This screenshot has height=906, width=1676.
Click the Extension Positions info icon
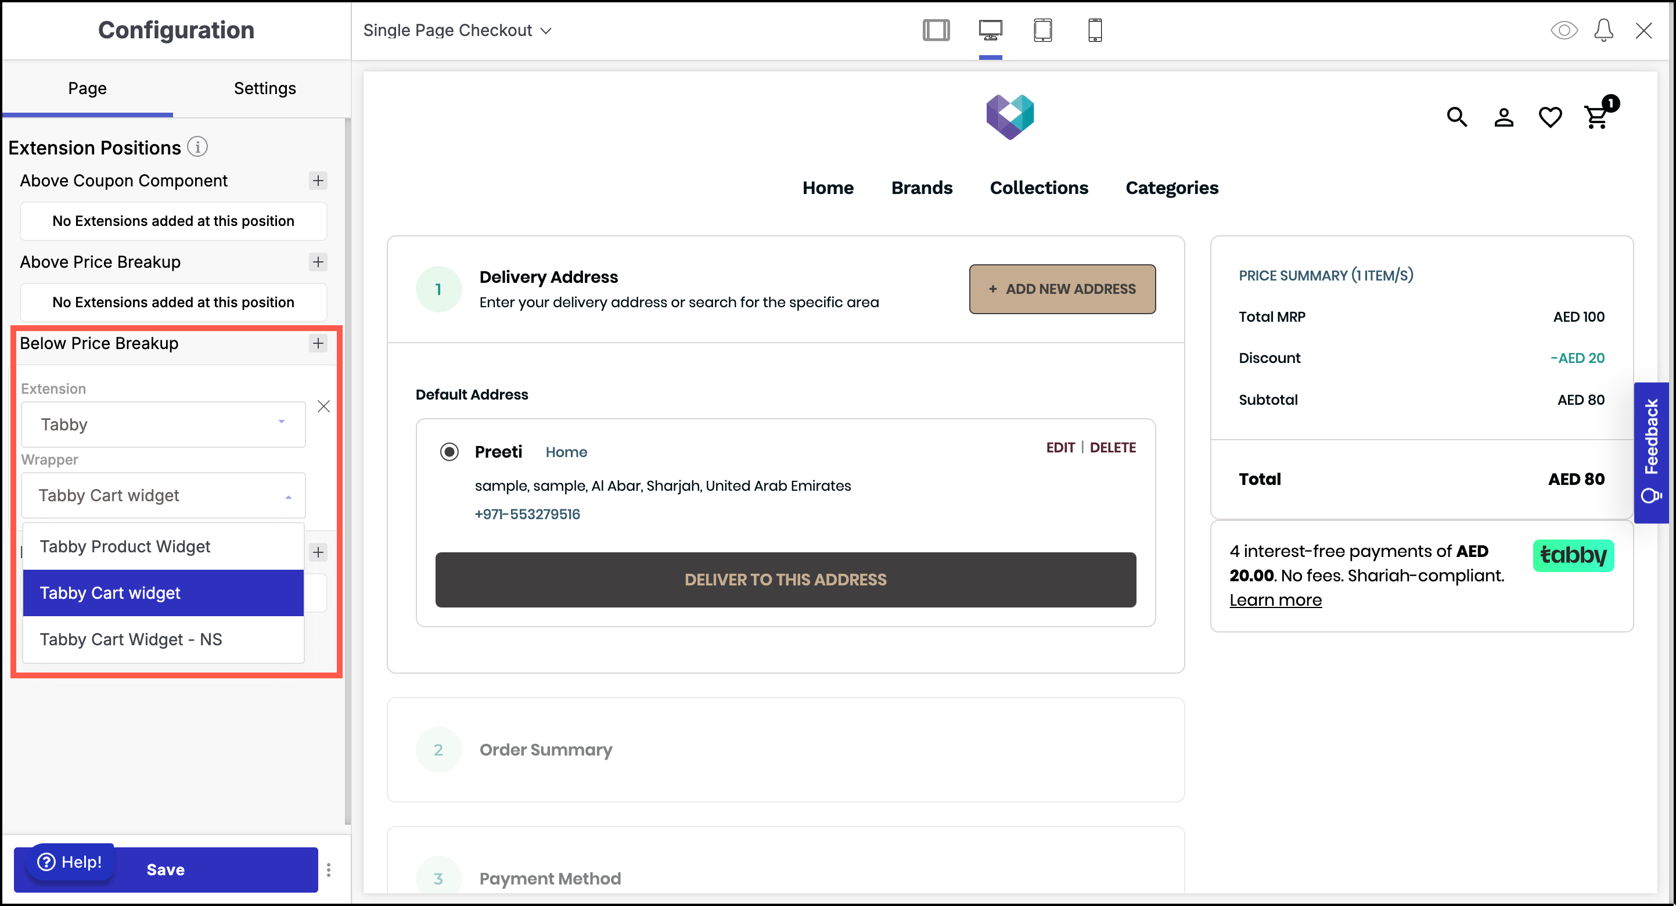[x=198, y=147]
